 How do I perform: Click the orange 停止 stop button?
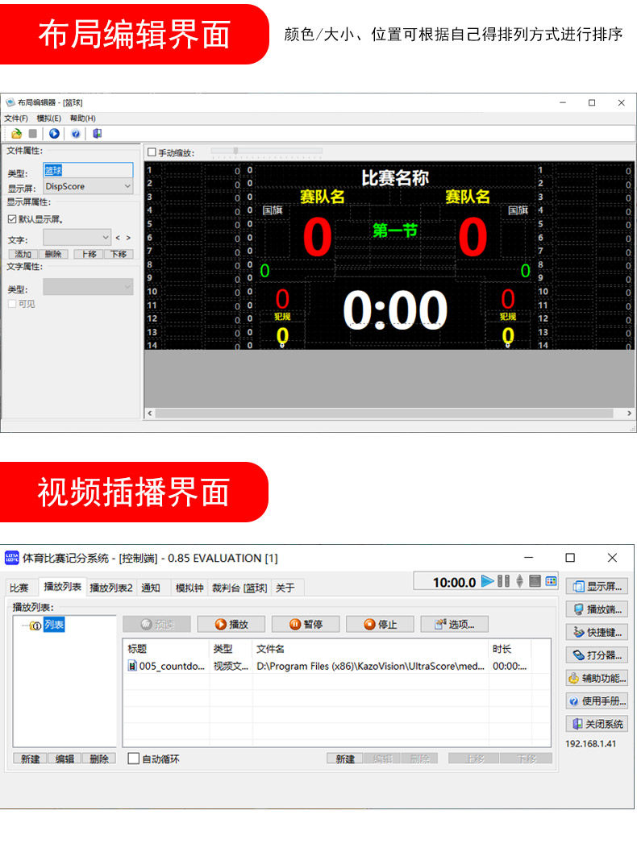[x=380, y=625]
